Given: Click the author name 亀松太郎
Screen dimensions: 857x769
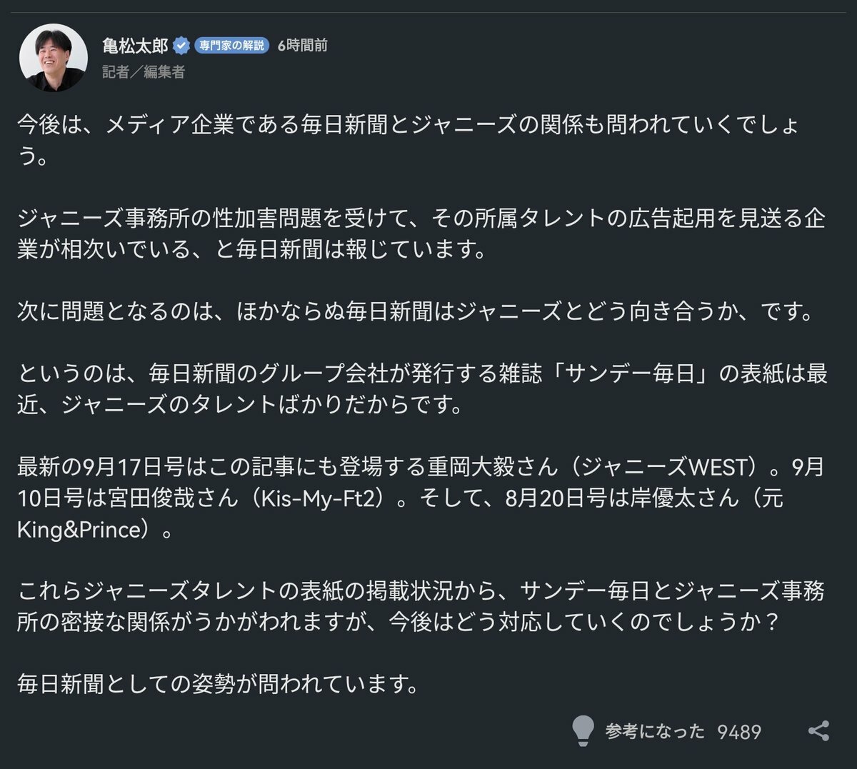Looking at the screenshot, I should click(x=135, y=46).
